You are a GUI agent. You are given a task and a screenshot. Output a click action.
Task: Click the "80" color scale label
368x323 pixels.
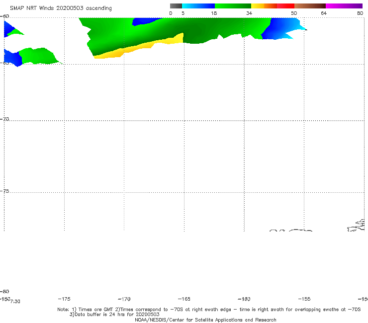360,13
